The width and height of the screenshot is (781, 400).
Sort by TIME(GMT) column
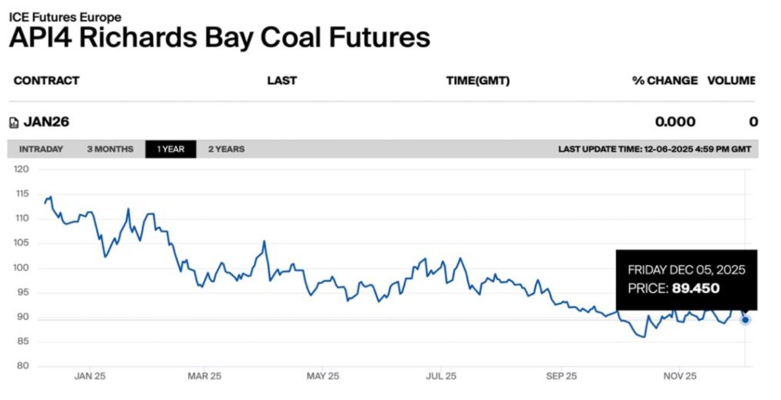tap(479, 80)
